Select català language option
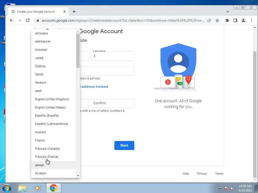 click(53, 58)
